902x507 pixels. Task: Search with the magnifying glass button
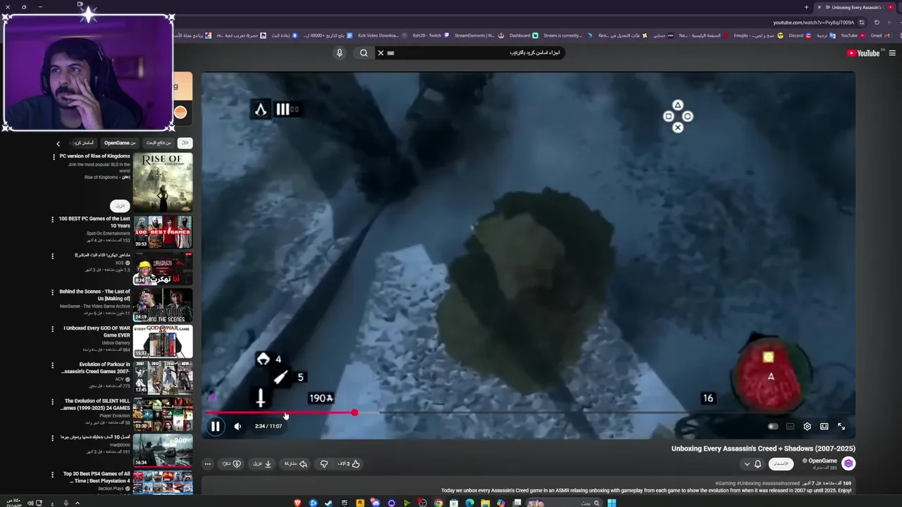(364, 53)
